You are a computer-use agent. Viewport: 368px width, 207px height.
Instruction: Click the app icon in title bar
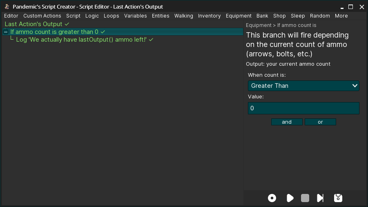(7, 7)
